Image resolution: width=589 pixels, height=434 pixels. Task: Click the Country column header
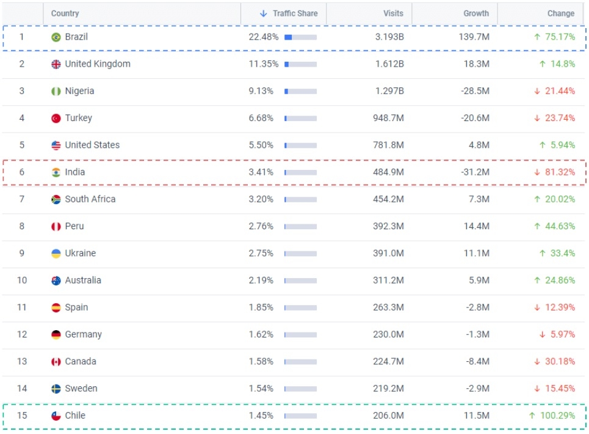65,13
